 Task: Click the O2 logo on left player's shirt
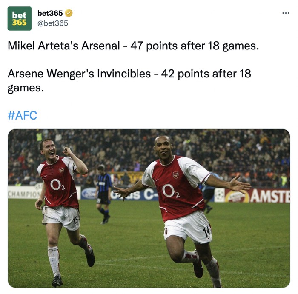[57, 185]
